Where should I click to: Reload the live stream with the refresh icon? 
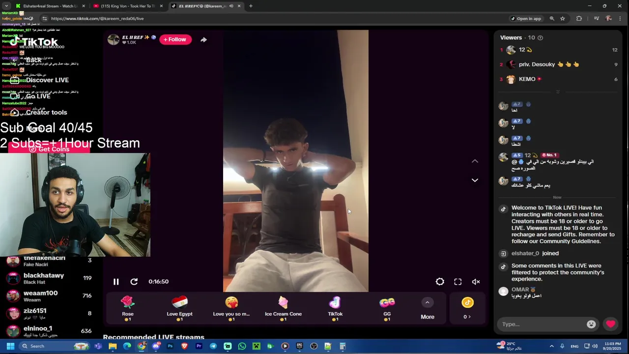tap(134, 282)
